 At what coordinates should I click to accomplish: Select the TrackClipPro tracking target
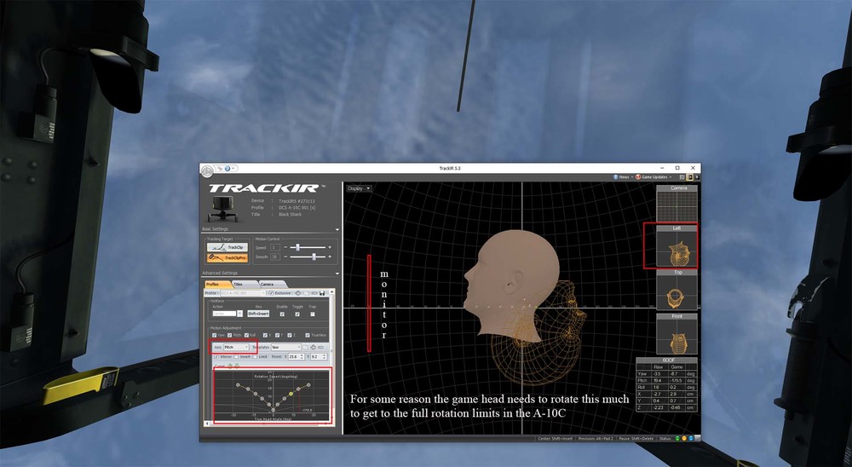click(227, 257)
